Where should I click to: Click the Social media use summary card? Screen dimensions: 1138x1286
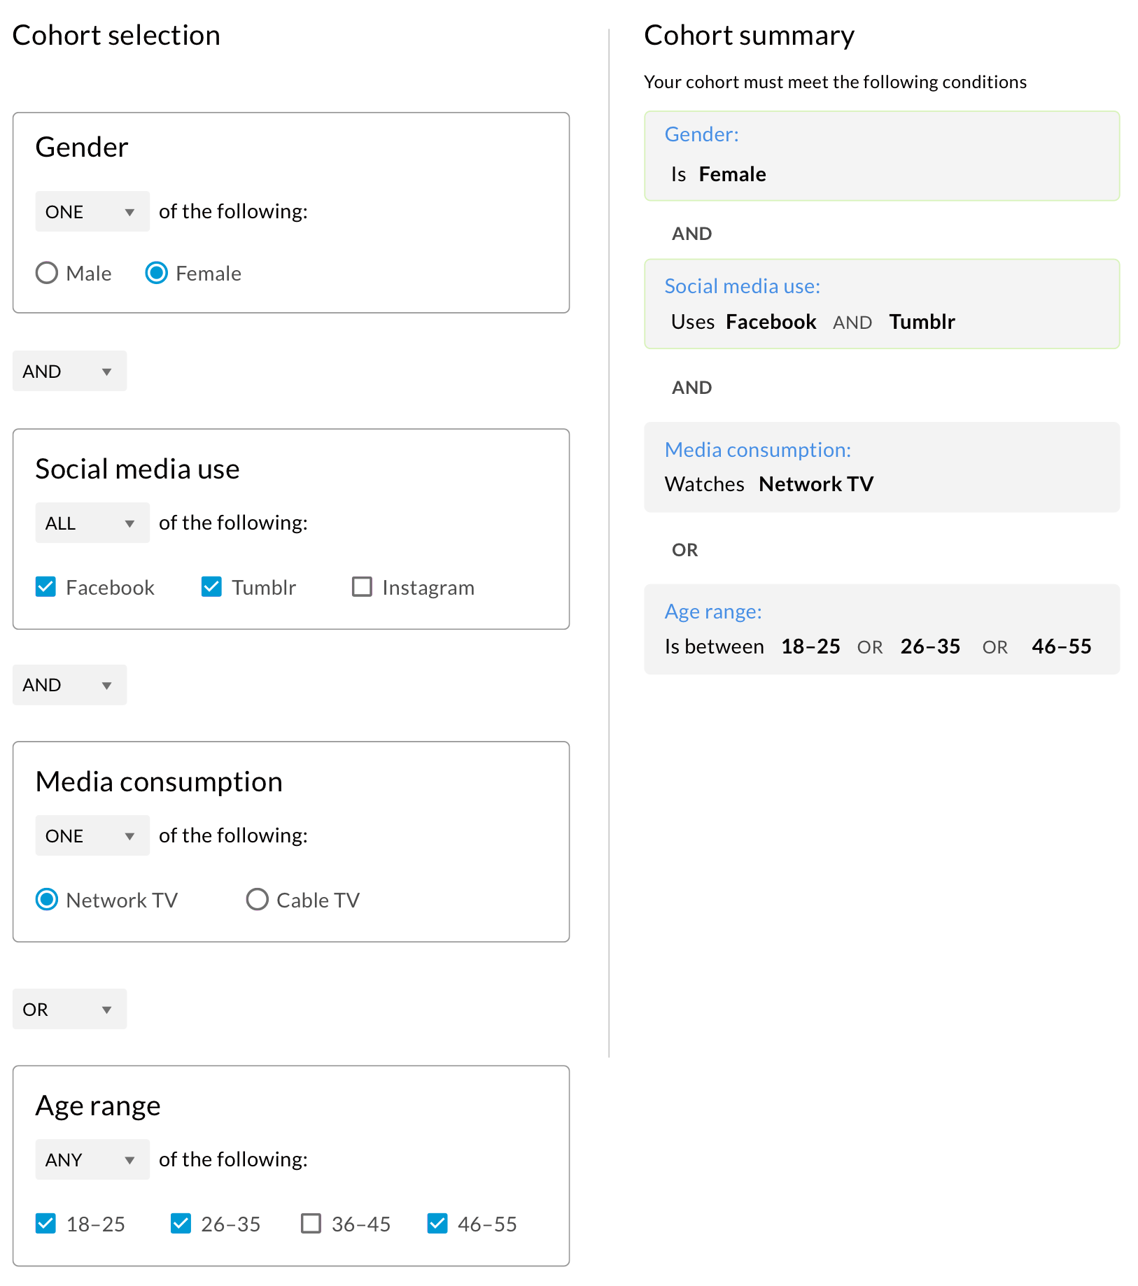(881, 304)
